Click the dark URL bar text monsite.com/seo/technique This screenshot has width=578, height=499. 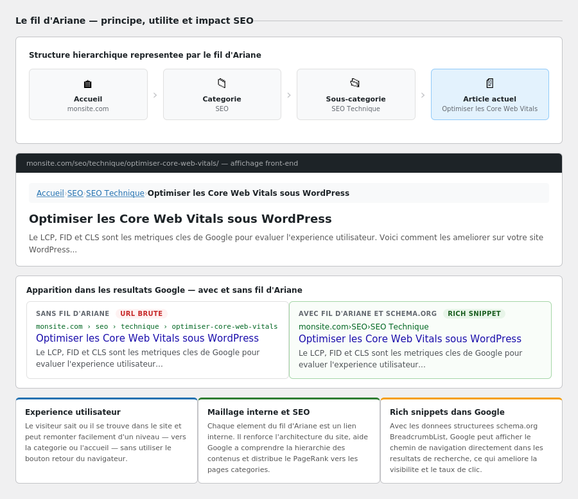(162, 163)
